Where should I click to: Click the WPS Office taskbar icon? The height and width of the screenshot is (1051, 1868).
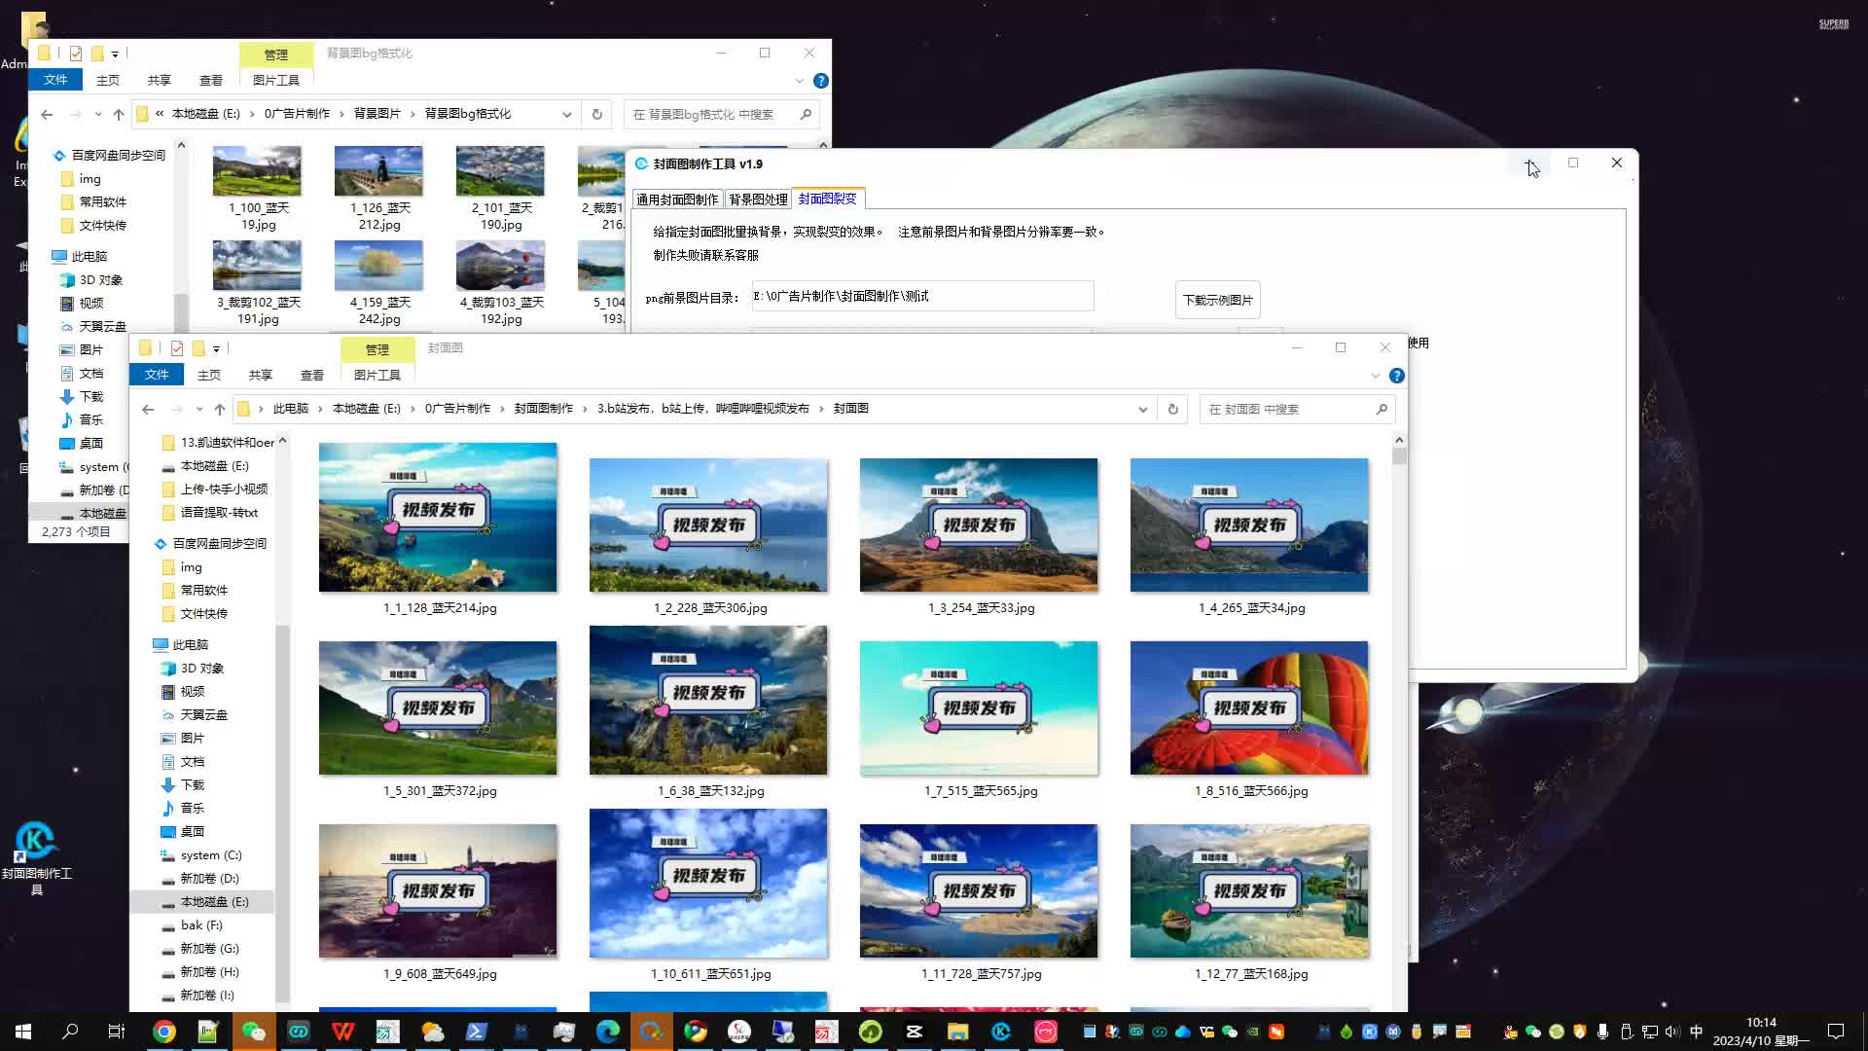pos(342,1032)
